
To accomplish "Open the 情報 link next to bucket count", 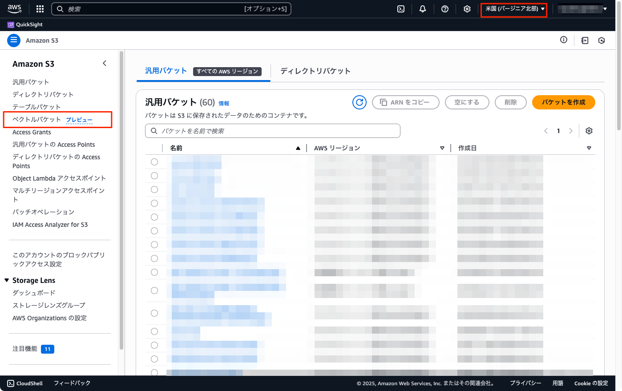I will tap(224, 103).
